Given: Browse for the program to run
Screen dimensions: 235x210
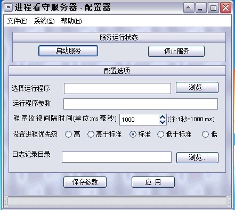Looking at the screenshot, I should [197, 87].
